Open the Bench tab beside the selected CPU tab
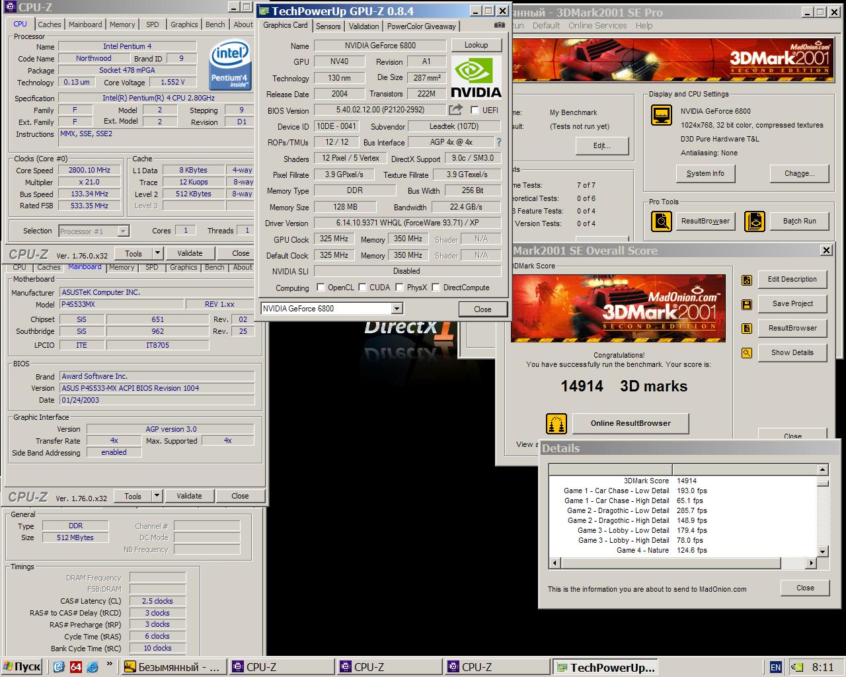846x677 pixels. coord(215,24)
